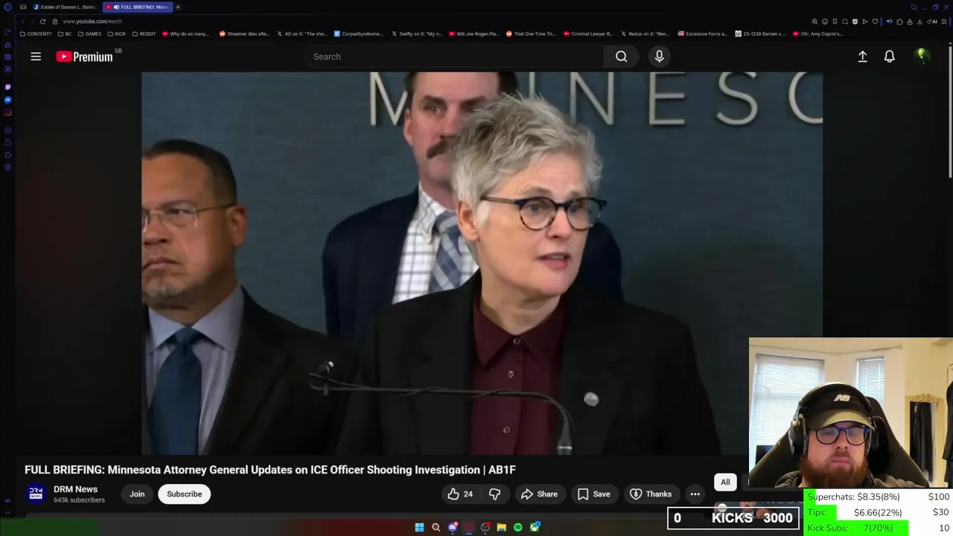Screen dimensions: 953x536
Task: Open 'Will Joe Rogan Pla...' bookmark
Action: click(474, 33)
